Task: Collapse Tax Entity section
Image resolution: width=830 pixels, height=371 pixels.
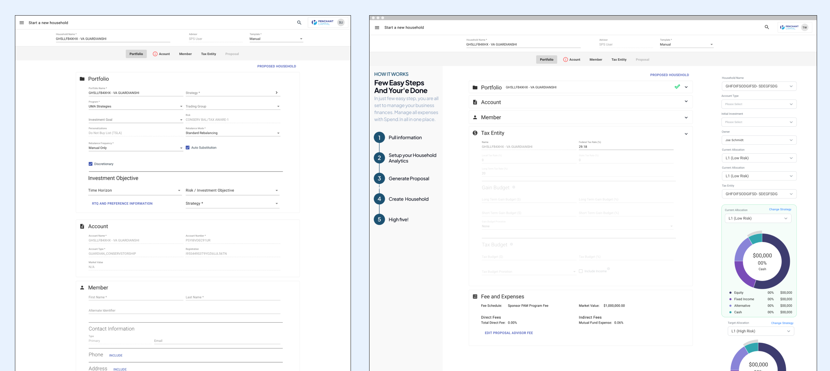Action: (x=686, y=134)
